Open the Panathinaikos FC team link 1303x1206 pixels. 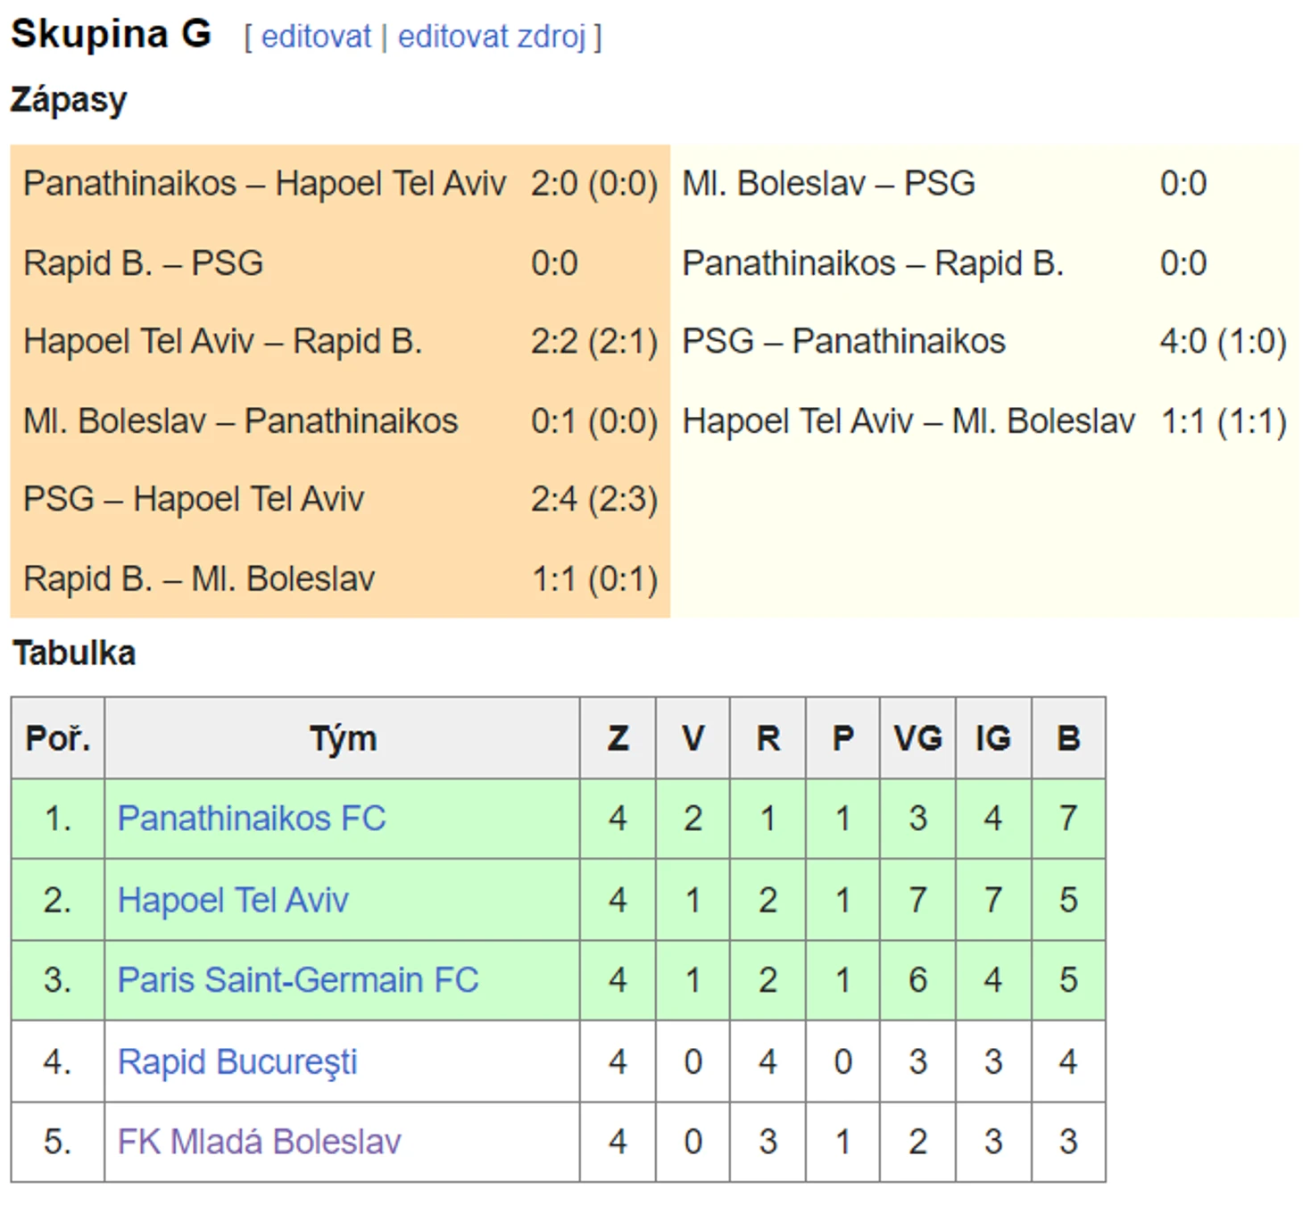click(252, 819)
